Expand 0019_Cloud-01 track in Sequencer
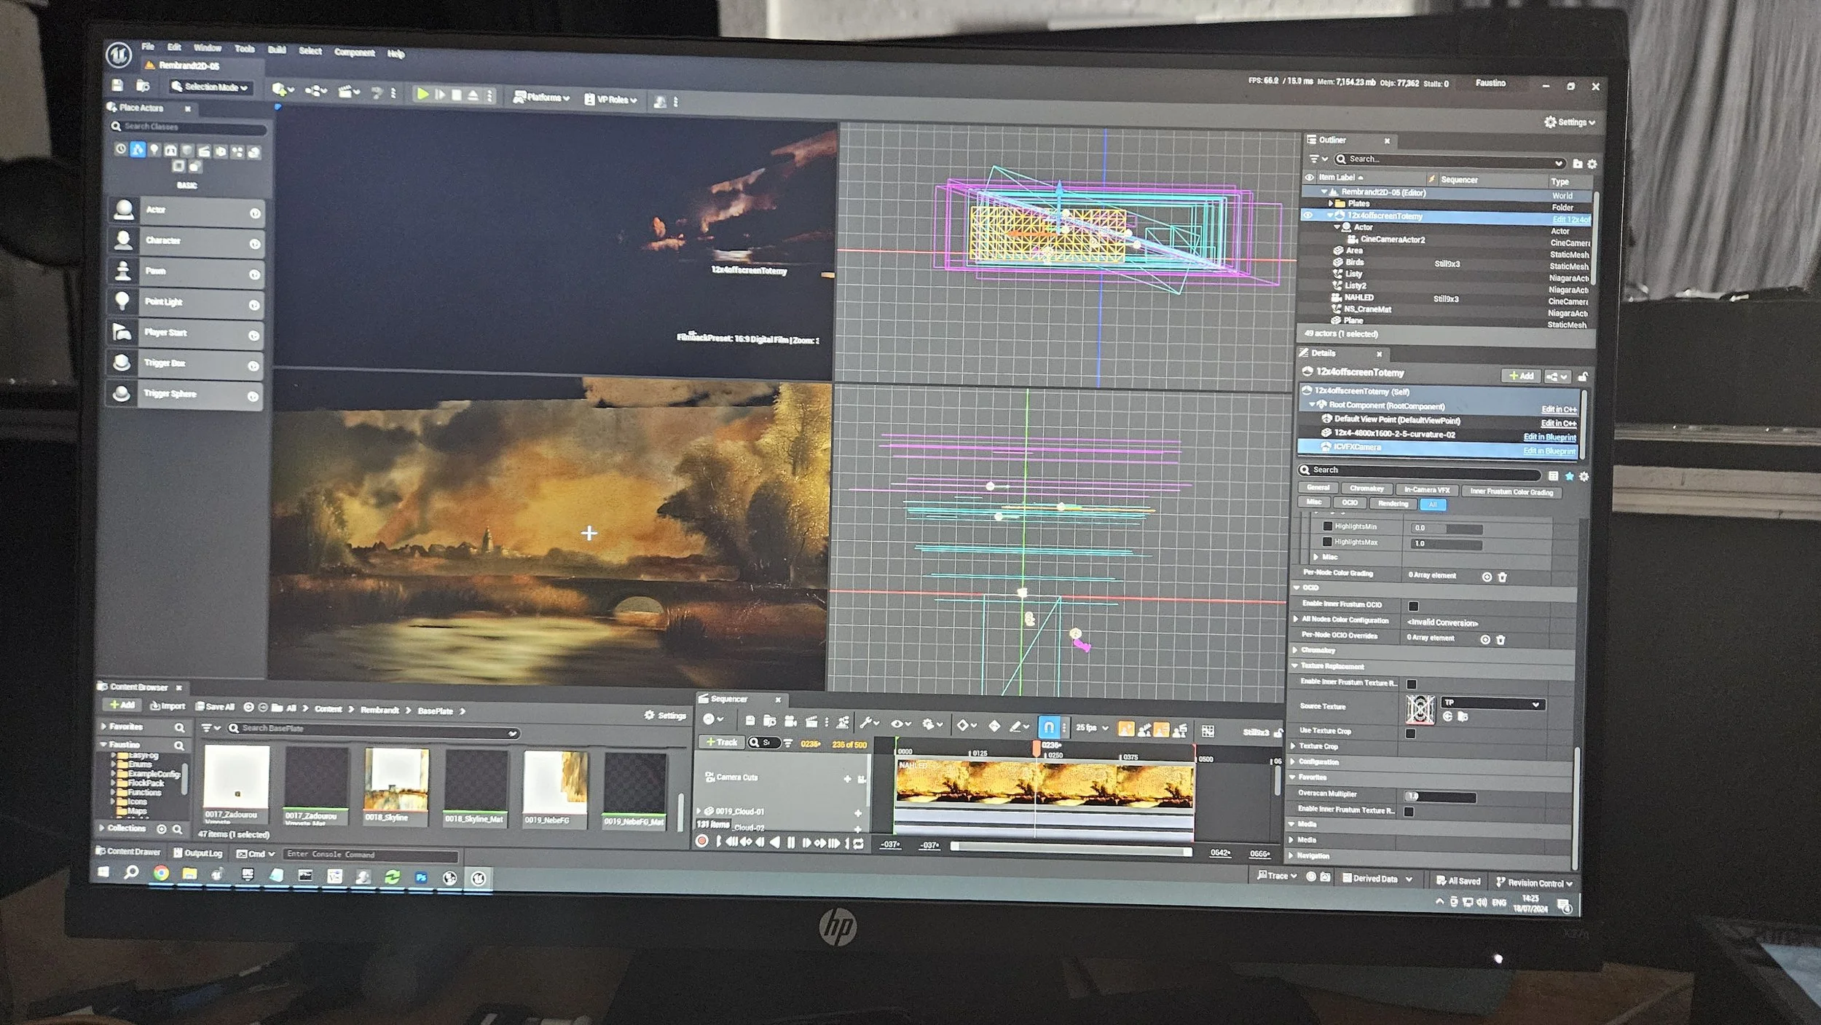This screenshot has height=1025, width=1821. [699, 810]
